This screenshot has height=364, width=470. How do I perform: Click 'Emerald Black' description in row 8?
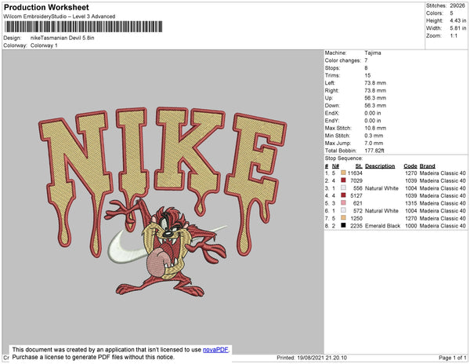coord(382,226)
